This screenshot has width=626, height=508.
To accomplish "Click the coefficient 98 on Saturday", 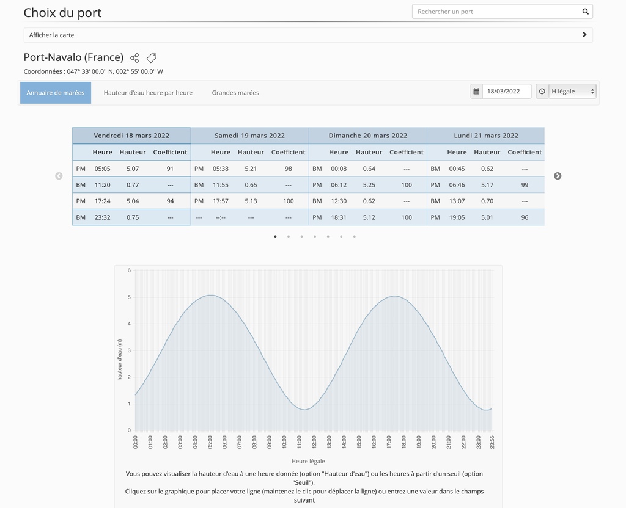I will pyautogui.click(x=289, y=169).
